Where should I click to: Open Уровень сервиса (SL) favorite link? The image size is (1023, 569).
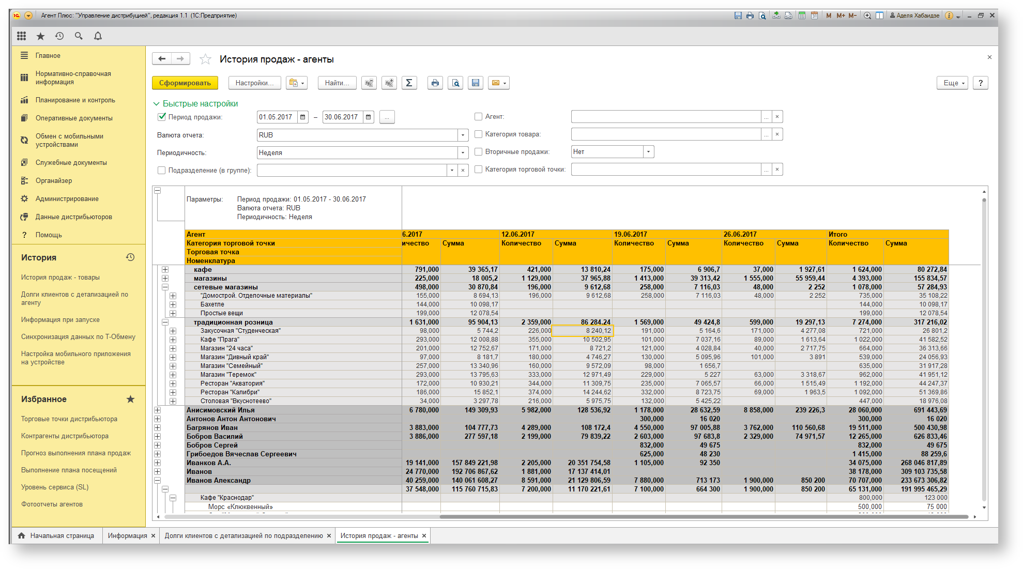55,487
